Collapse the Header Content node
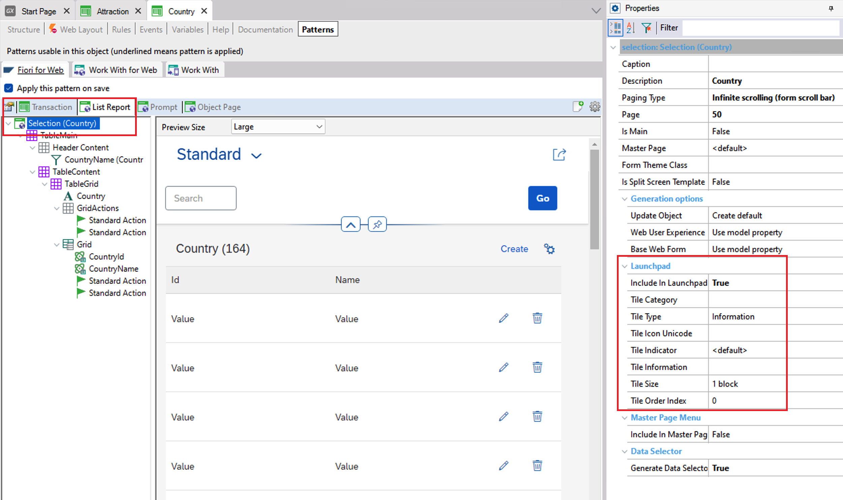Image resolution: width=843 pixels, height=500 pixels. (x=32, y=148)
